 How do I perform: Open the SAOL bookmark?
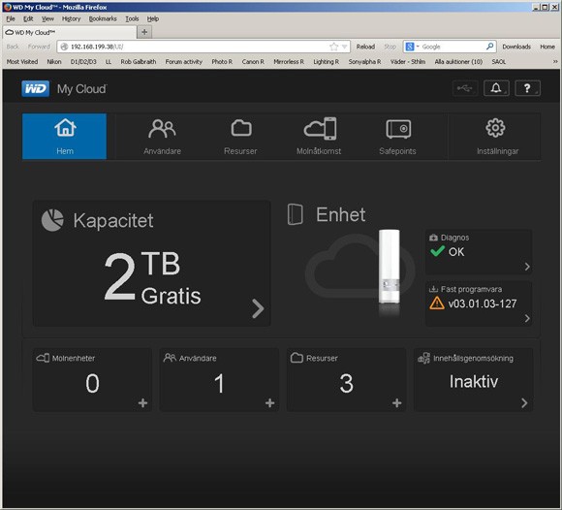click(499, 62)
